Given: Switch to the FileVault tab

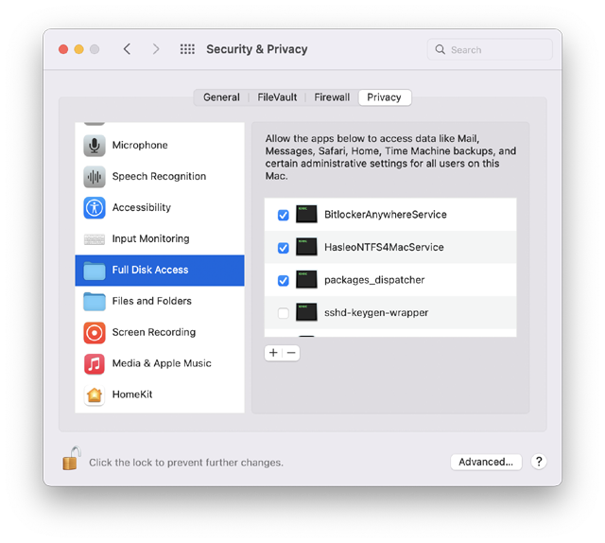Looking at the screenshot, I should tap(277, 97).
